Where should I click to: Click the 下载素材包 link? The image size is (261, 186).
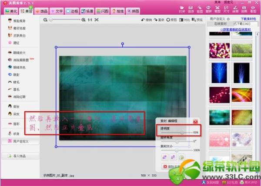(x=248, y=19)
